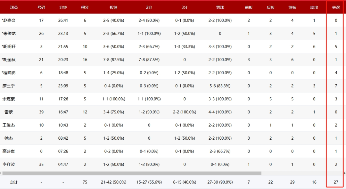Screen dimensions: 346x189
Task: Click the scroll right arrow of the table
Action: pyautogui.click(x=345, y=173)
